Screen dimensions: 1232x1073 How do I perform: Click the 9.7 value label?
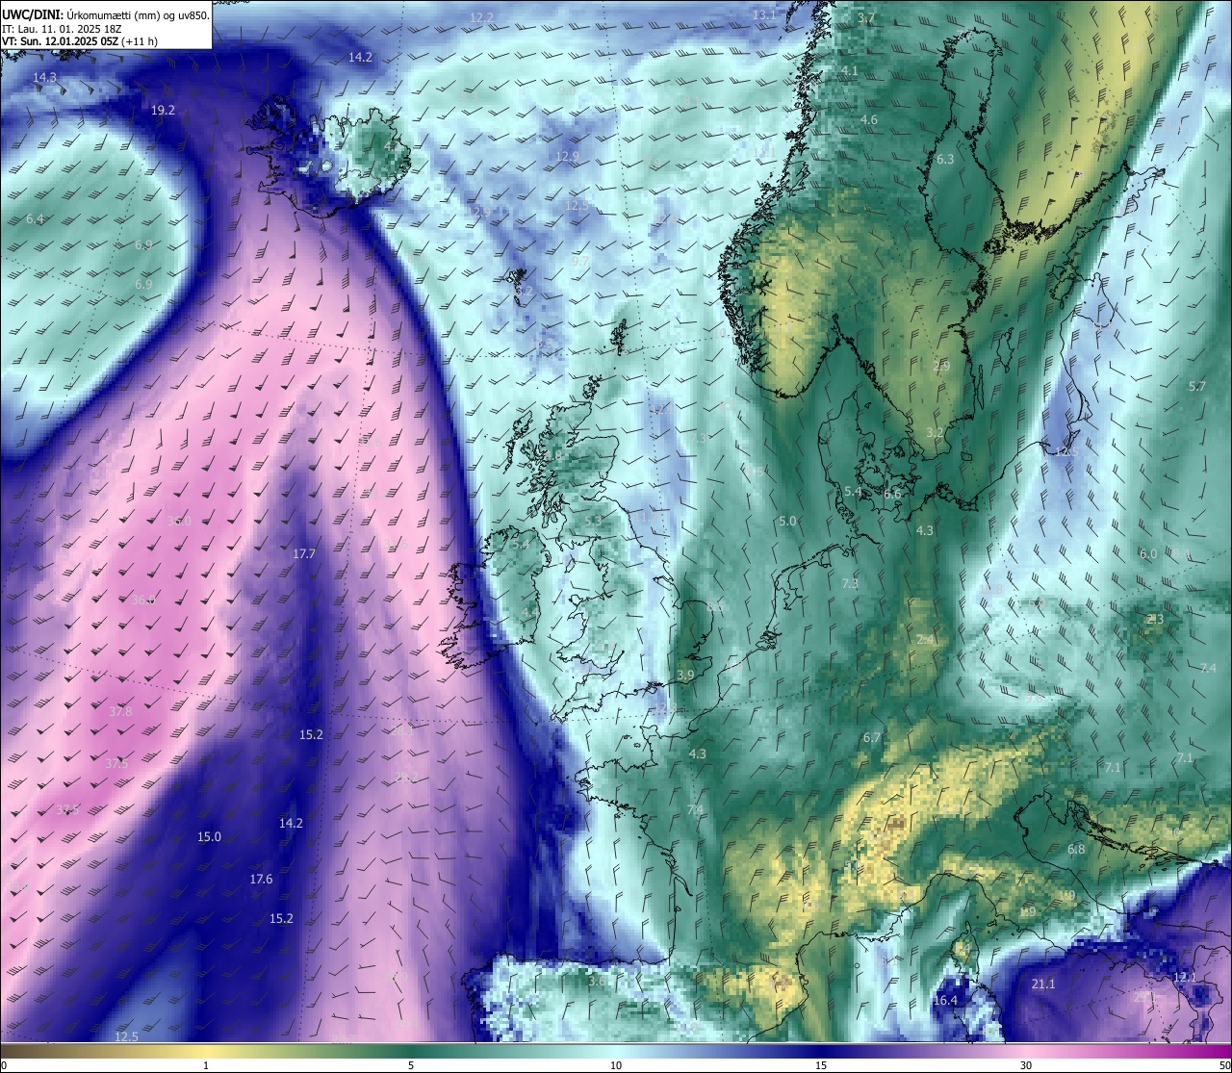click(580, 260)
